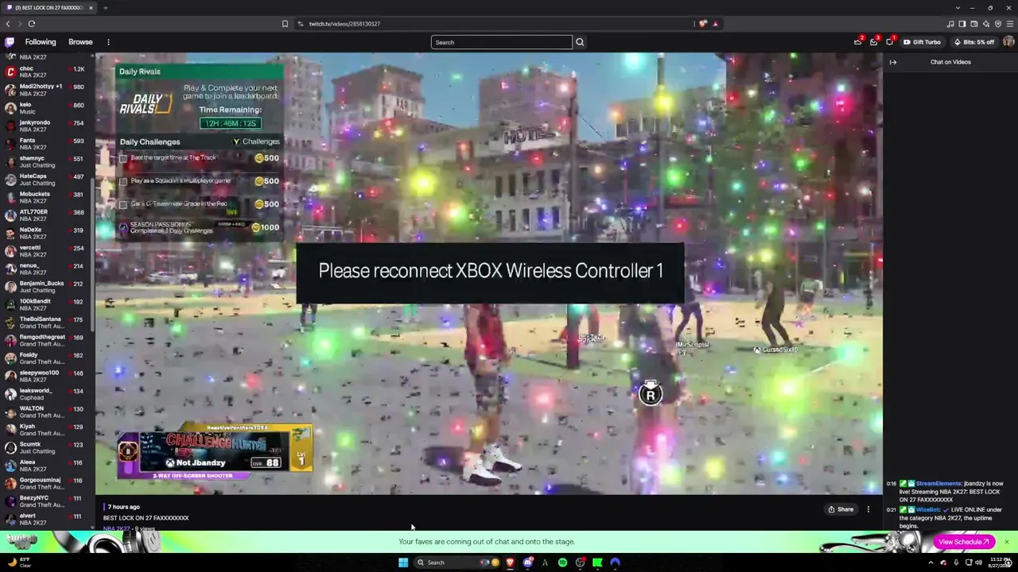
Task: Open a new browser tab
Action: coord(105,8)
